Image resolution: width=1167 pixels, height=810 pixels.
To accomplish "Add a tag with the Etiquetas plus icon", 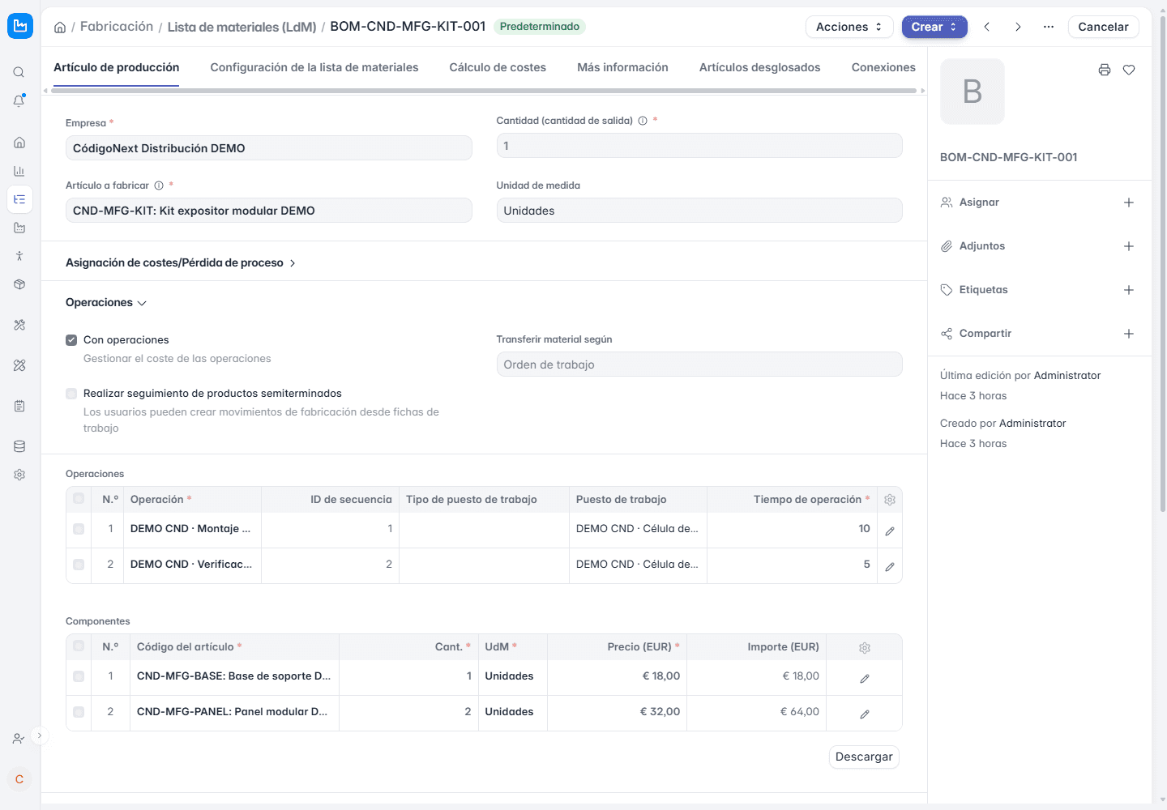I will pos(1129,290).
